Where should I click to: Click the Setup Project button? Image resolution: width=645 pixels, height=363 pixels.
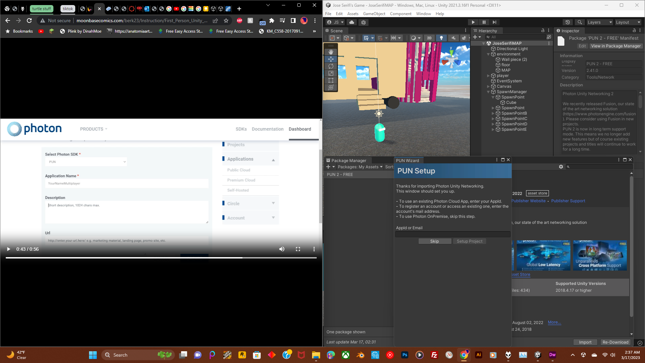(x=469, y=241)
